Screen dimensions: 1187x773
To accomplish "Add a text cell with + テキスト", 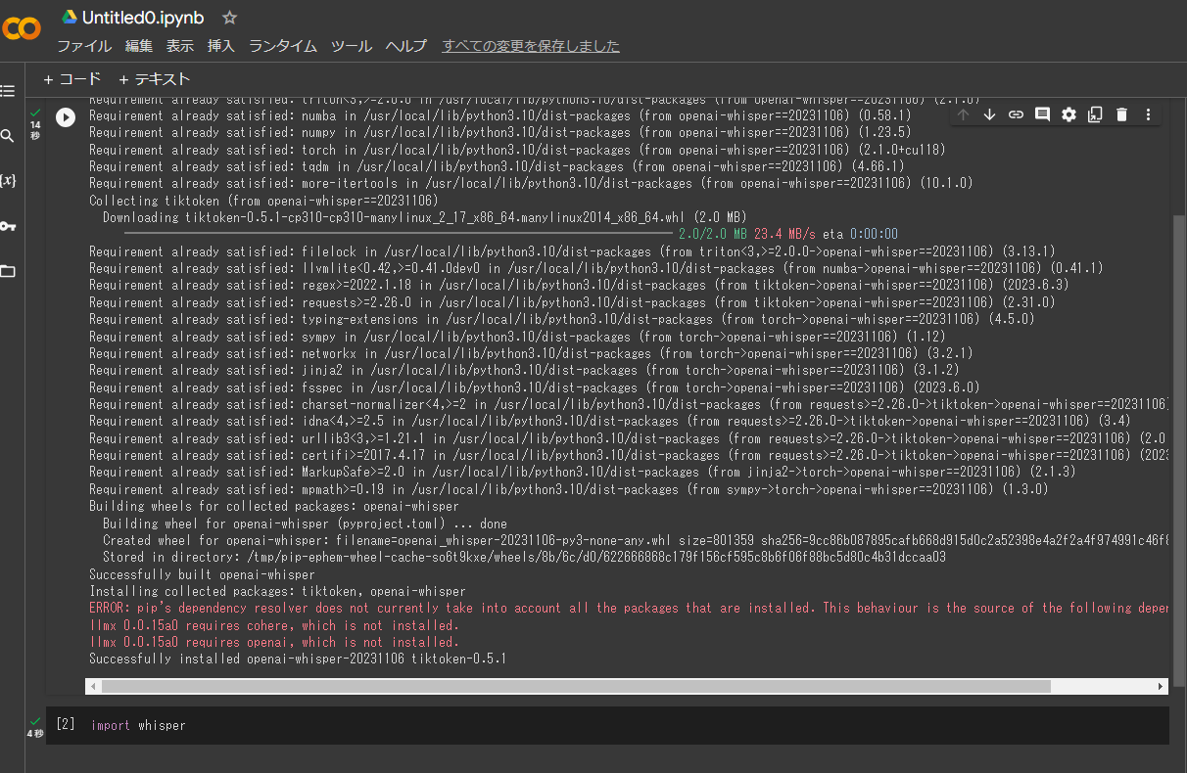I will pos(155,79).
